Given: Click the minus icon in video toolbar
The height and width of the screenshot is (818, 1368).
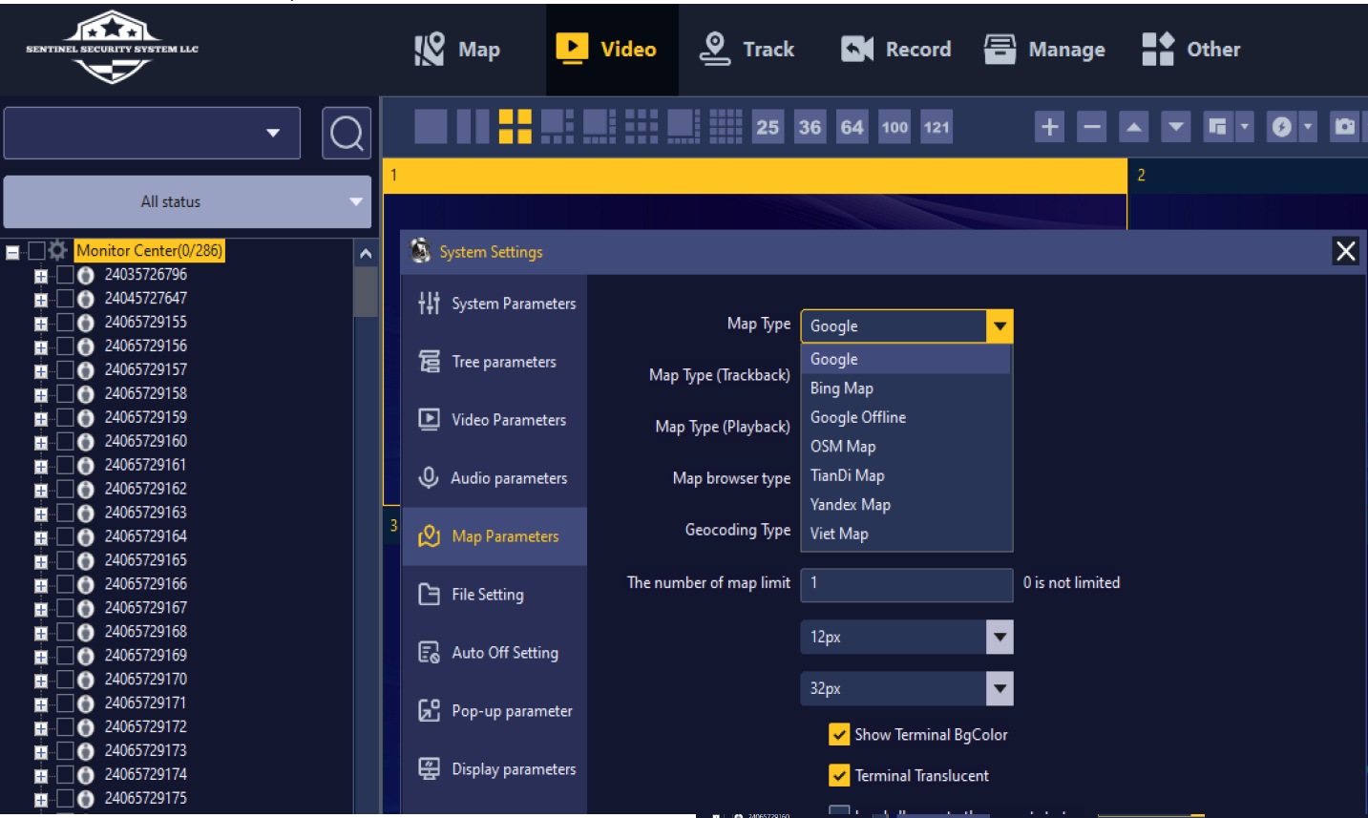Looking at the screenshot, I should pos(1092,127).
